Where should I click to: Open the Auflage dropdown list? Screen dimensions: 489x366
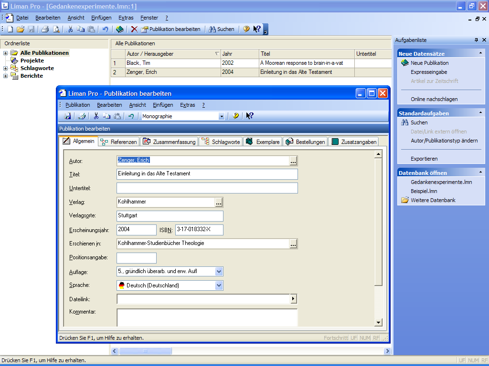pyautogui.click(x=219, y=272)
